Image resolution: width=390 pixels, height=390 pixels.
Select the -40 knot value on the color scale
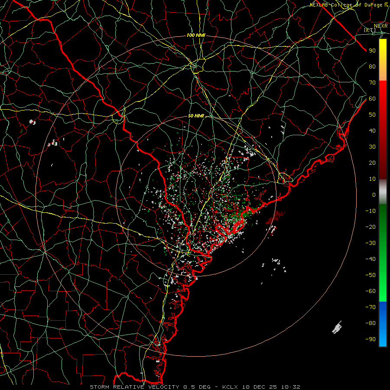(370, 259)
